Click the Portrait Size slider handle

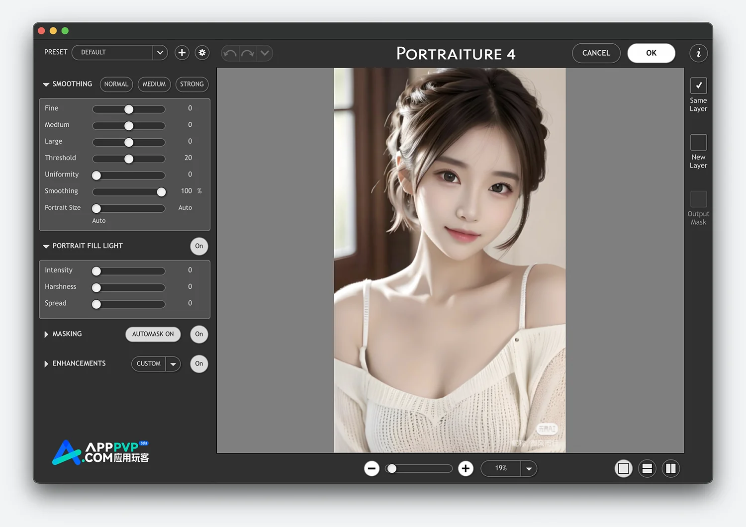coord(96,208)
